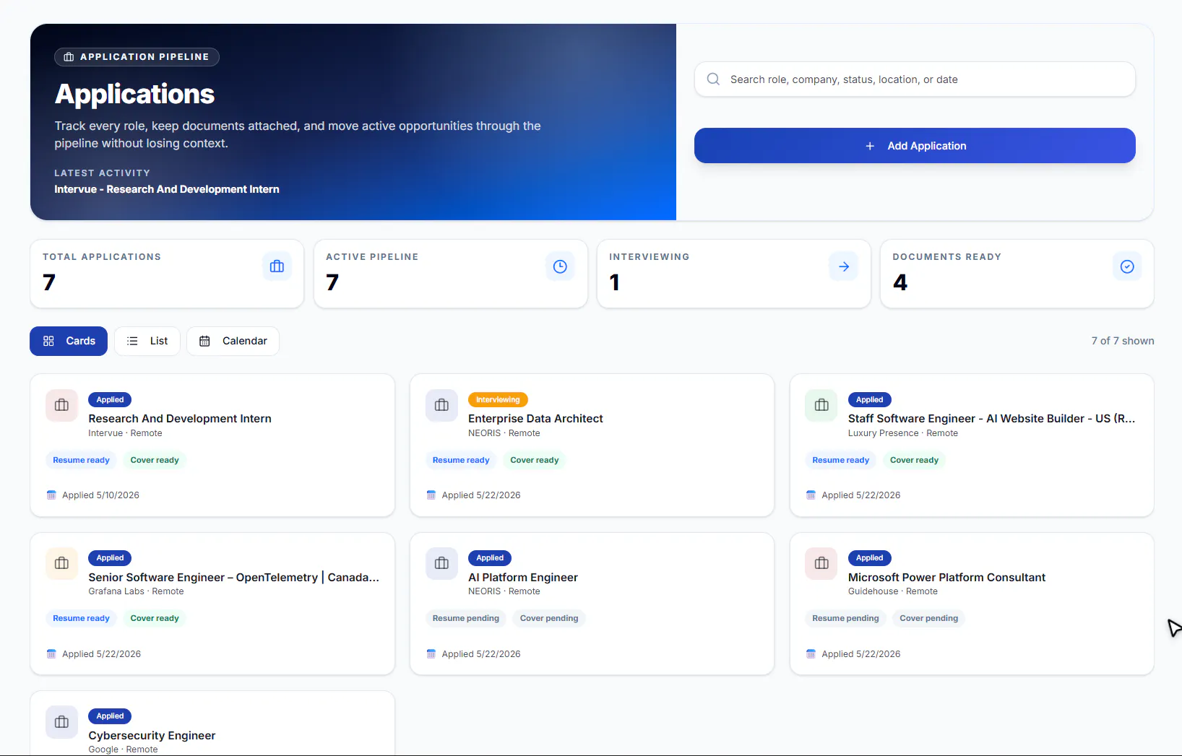Click the arrow icon in Interviewing card
This screenshot has height=756, width=1182.
coord(844,266)
